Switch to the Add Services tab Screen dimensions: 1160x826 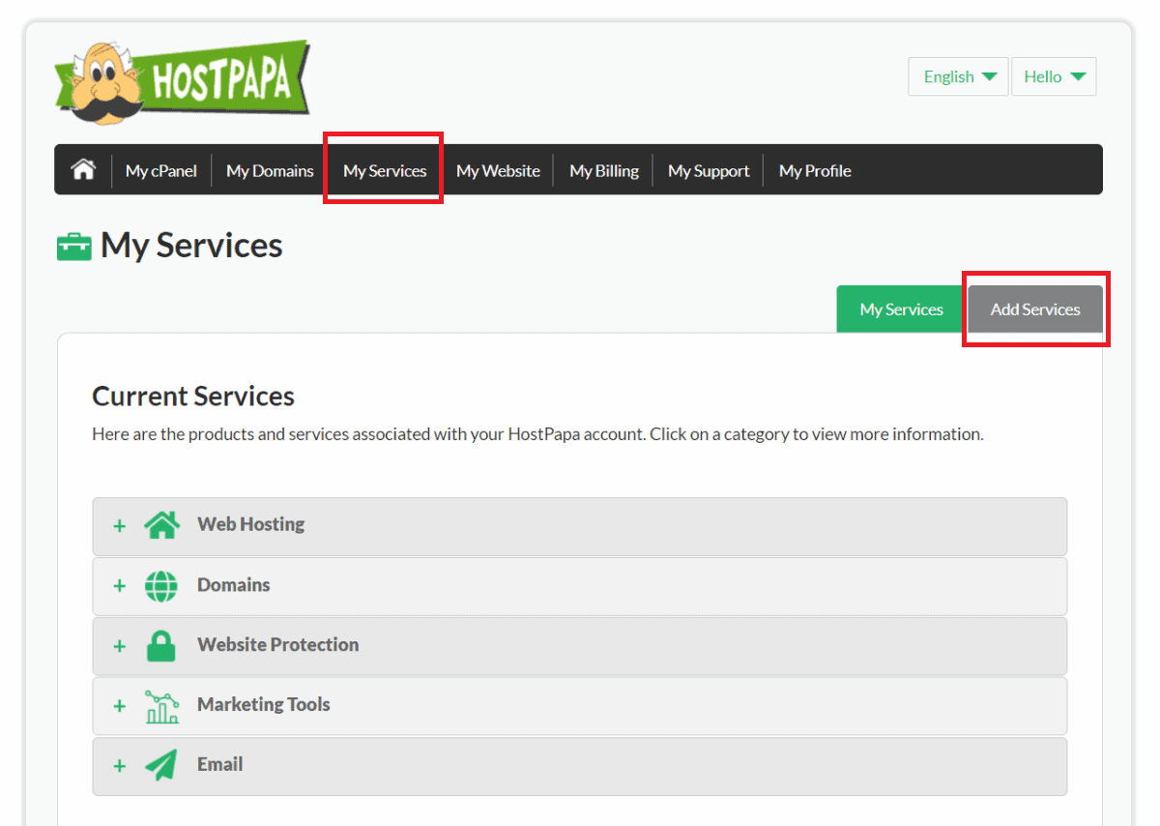(1035, 310)
